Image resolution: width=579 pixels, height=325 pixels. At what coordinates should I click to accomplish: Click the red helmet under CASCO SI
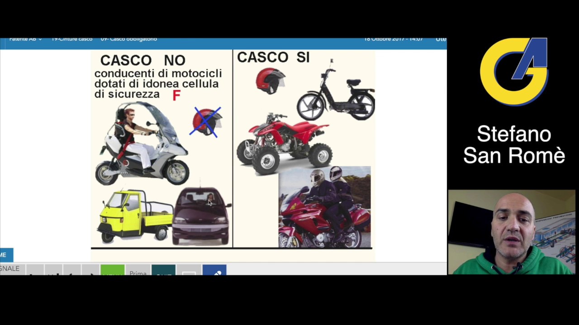coord(270,81)
